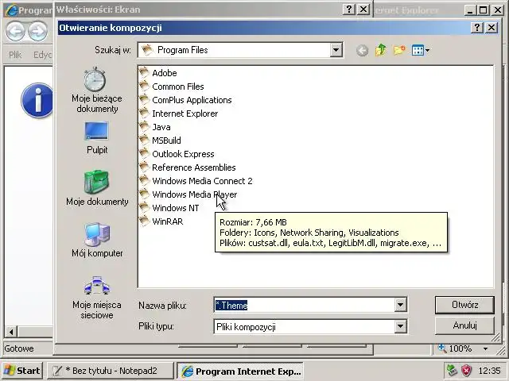Click the help question mark of Otwieranie kompozycji

click(477, 28)
